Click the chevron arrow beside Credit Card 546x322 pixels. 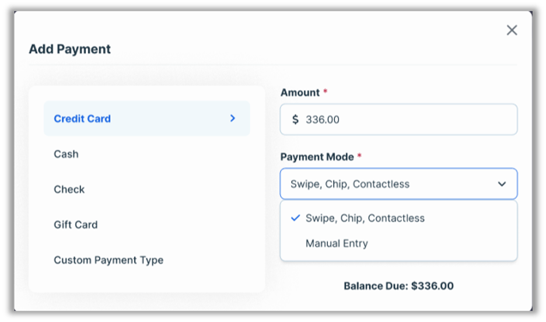click(x=232, y=118)
